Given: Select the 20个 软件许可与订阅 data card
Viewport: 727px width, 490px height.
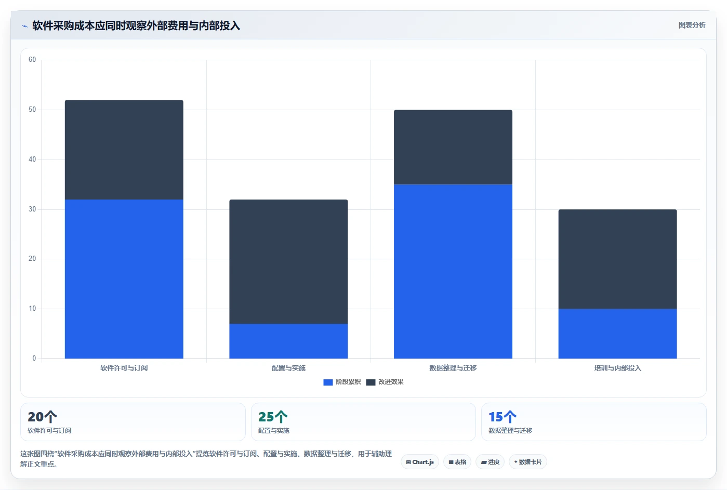Looking at the screenshot, I should click(133, 422).
